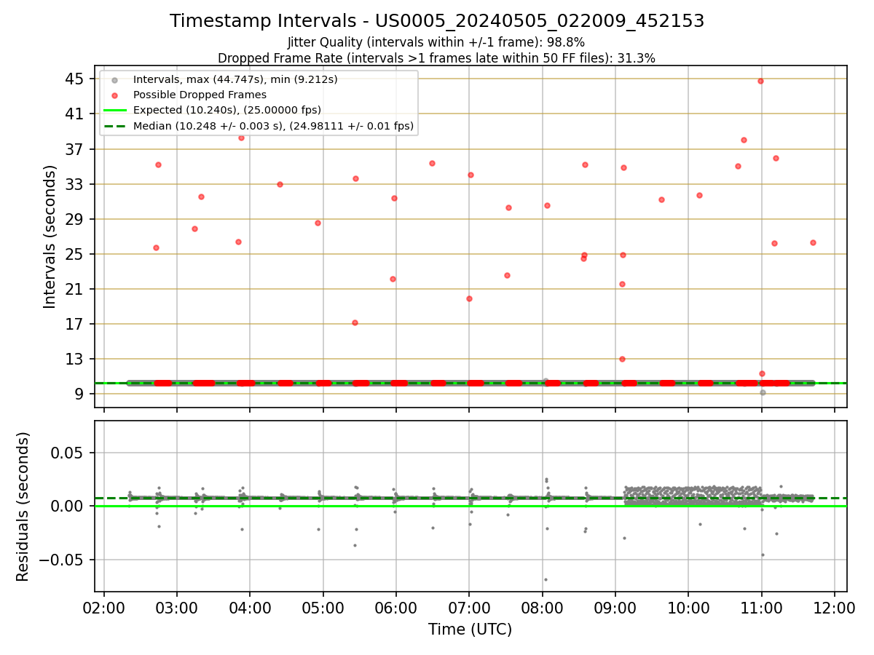Click the y-axis tick label '25'
Screen dimensions: 874x655
75,254
